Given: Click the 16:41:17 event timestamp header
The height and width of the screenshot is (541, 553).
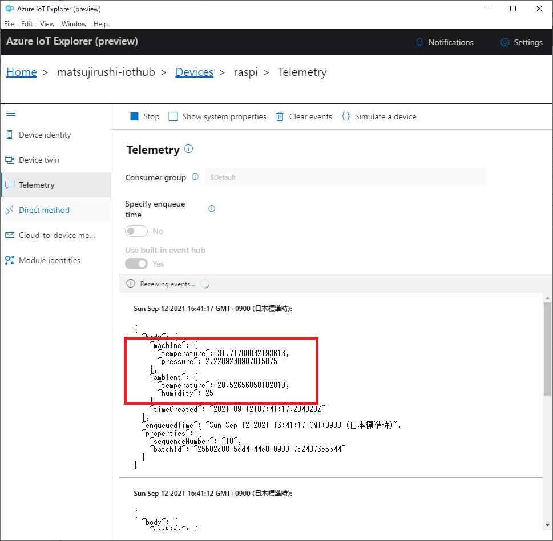Looking at the screenshot, I should tap(213, 309).
